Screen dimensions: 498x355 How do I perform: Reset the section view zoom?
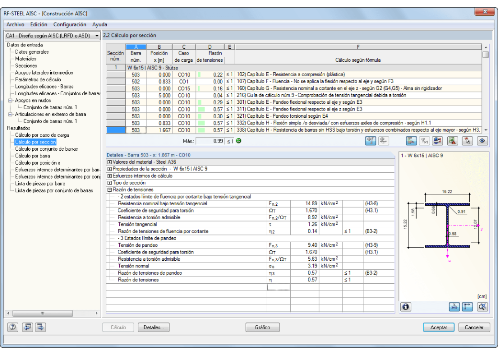pyautogui.click(x=482, y=307)
